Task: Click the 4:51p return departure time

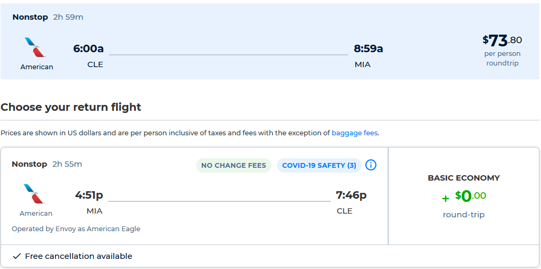Action: pyautogui.click(x=89, y=195)
